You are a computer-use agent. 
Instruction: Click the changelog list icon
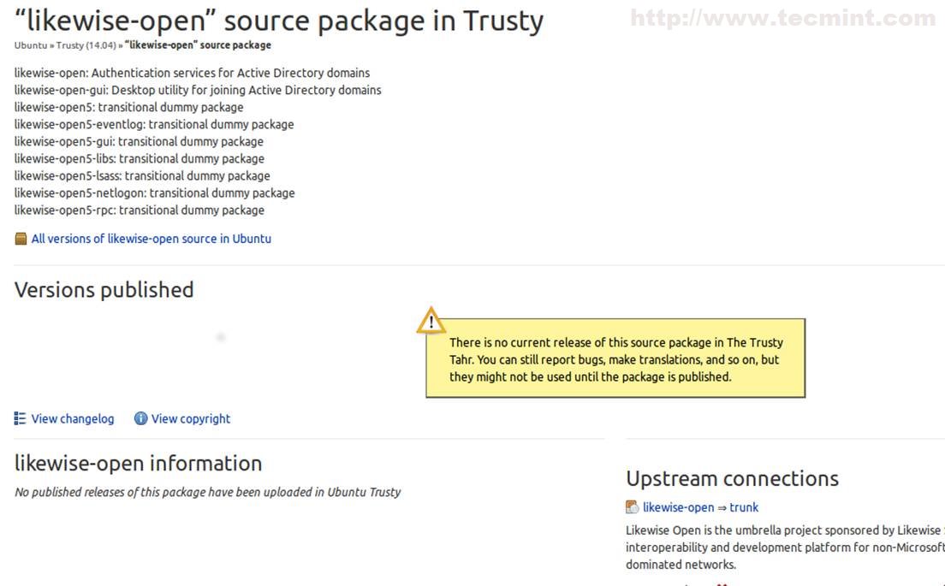tap(21, 418)
